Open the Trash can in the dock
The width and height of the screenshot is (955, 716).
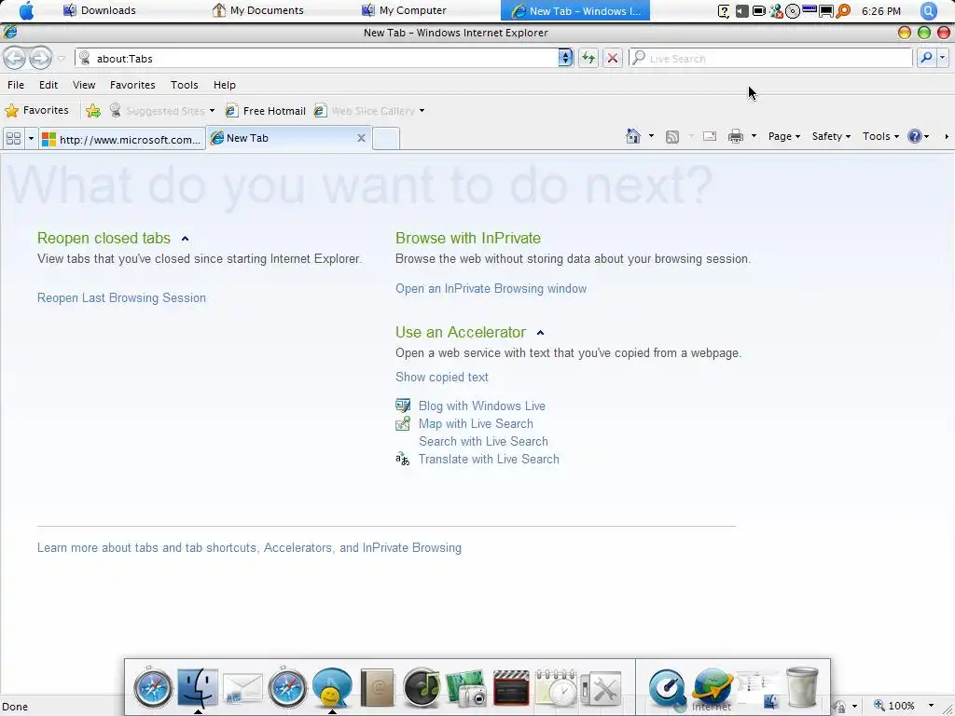click(801, 687)
